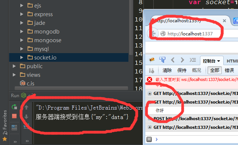Click 清除 to clear console
Screen dimensions: 238x145
coord(167,70)
